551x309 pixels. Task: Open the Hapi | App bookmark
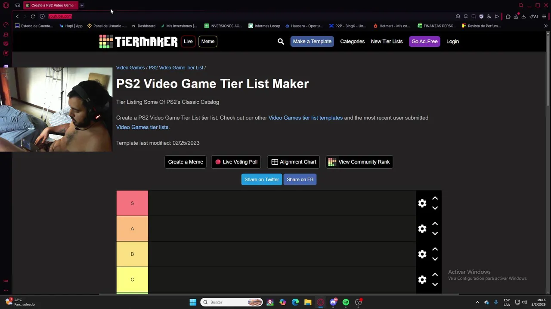71,26
